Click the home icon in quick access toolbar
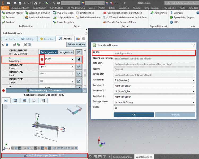Image resolution: width=199 pixels, height=159 pixels. point(36,3)
